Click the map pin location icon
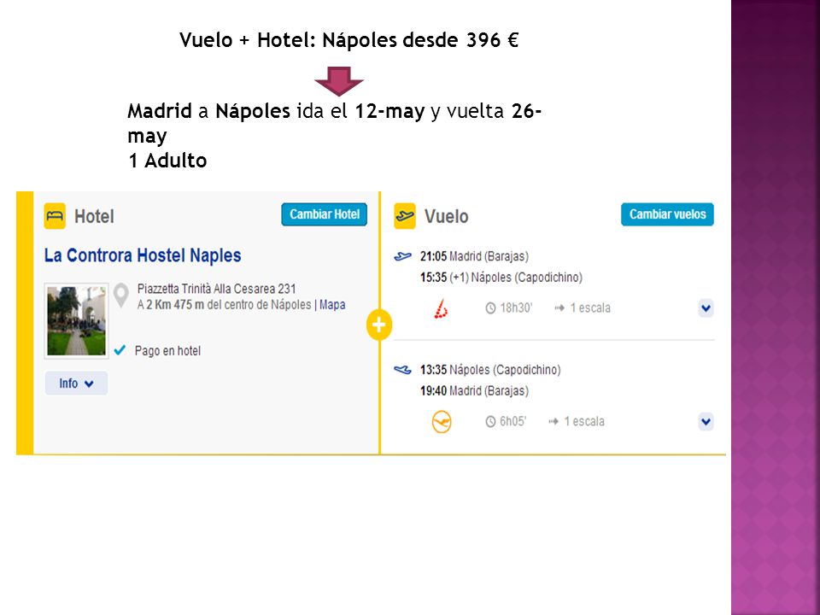The height and width of the screenshot is (615, 820). pos(121,296)
